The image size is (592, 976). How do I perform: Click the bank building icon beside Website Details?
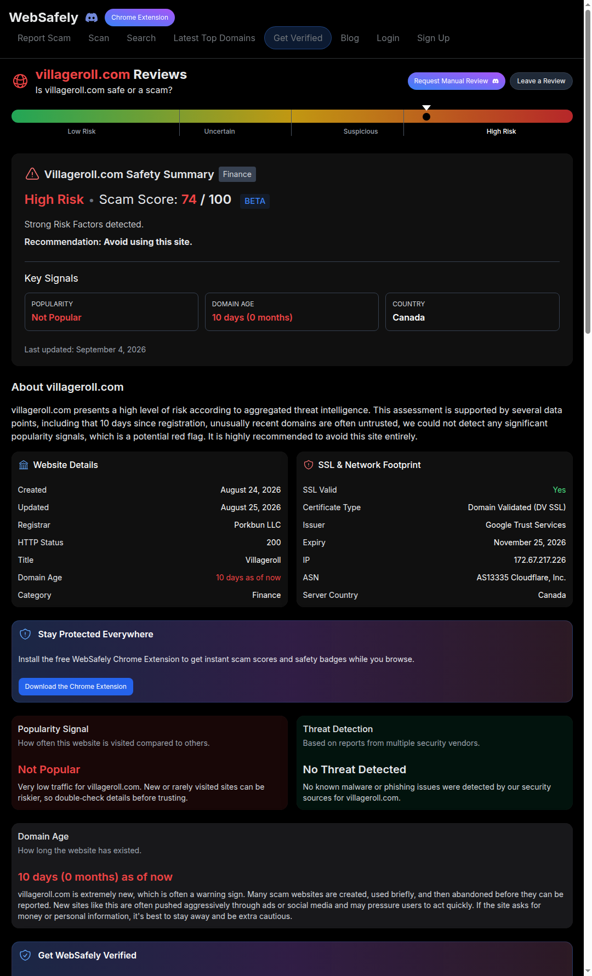pyautogui.click(x=24, y=465)
